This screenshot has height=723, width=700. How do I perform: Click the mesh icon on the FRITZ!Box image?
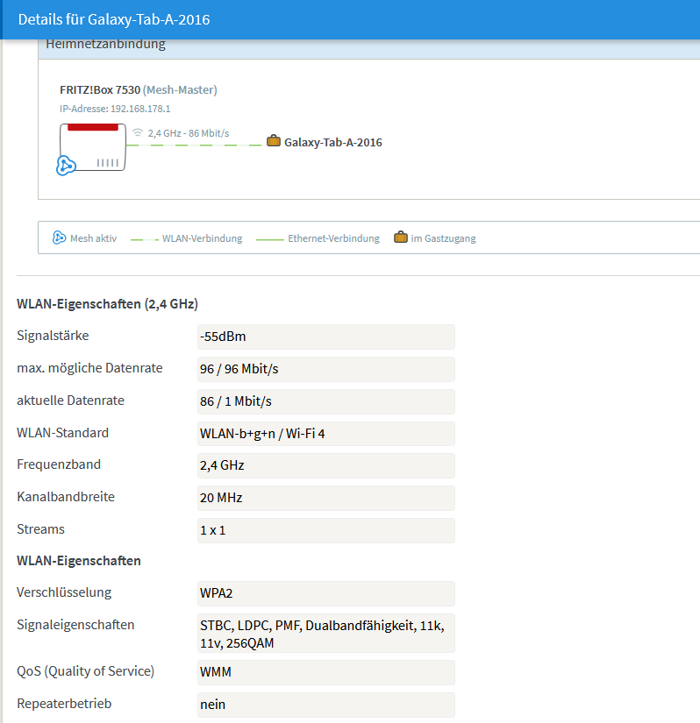(66, 166)
